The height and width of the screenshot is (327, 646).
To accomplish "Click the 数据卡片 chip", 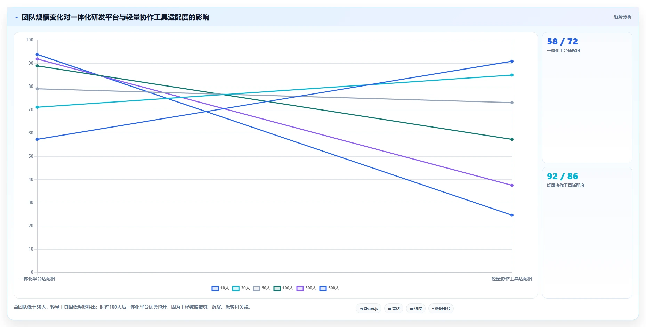I will (441, 309).
